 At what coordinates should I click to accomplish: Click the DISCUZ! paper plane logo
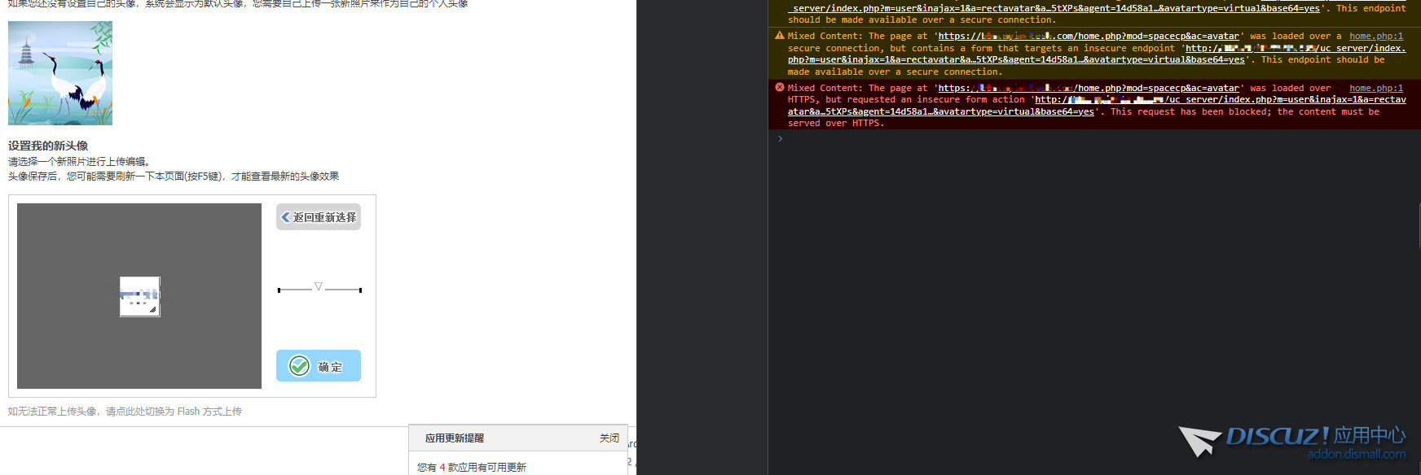click(x=1199, y=441)
